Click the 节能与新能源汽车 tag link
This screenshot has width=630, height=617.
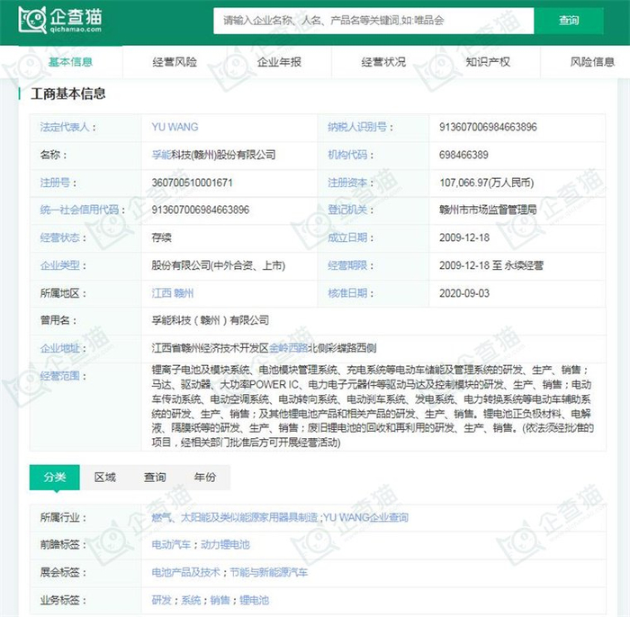tap(269, 572)
